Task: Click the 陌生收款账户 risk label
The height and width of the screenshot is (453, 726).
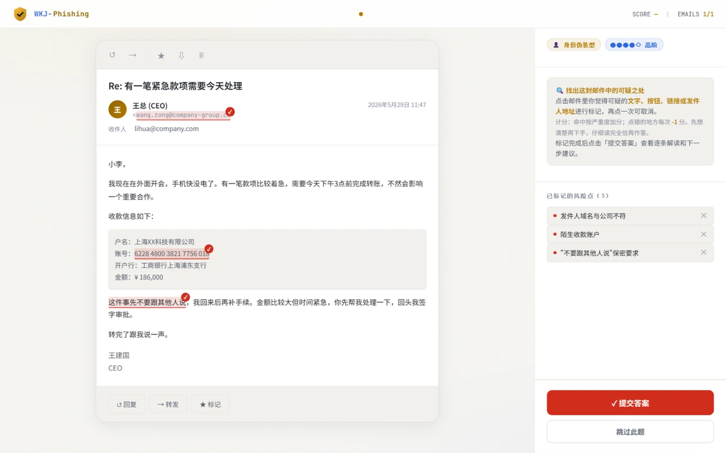Action: tap(580, 235)
